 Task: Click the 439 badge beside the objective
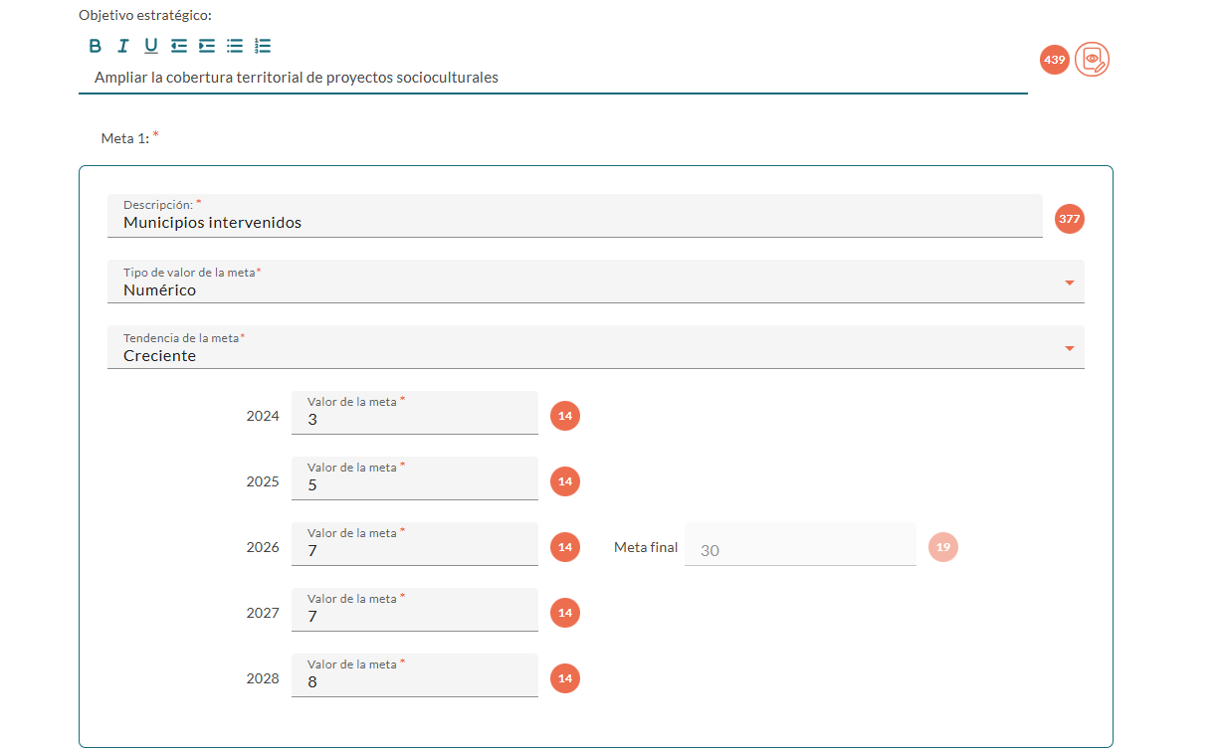[x=1054, y=60]
